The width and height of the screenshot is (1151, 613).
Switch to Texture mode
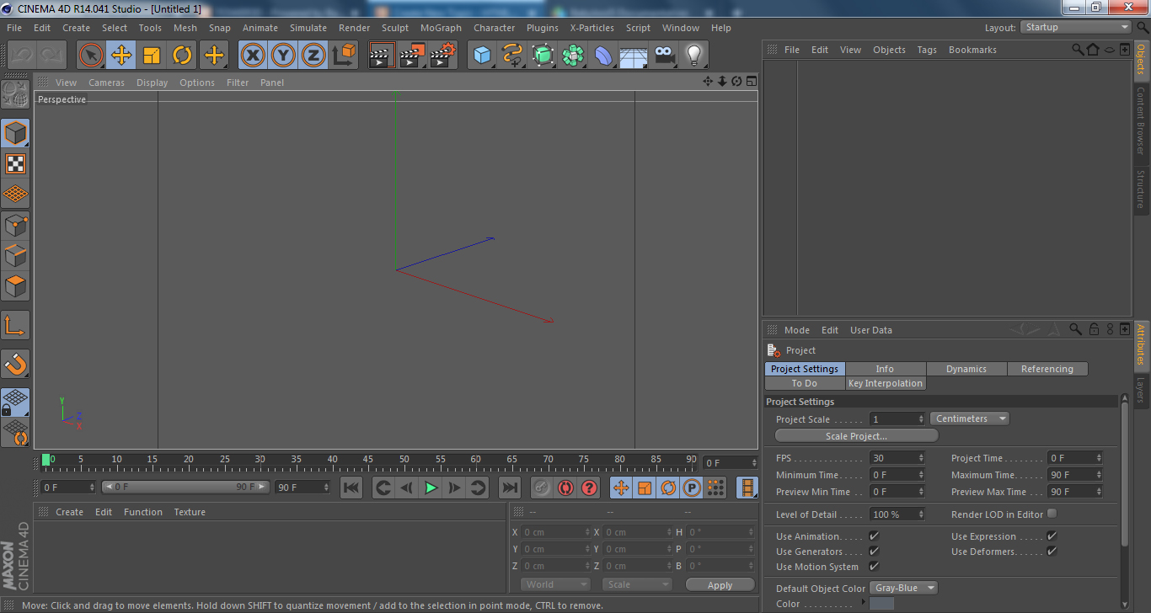(x=15, y=163)
